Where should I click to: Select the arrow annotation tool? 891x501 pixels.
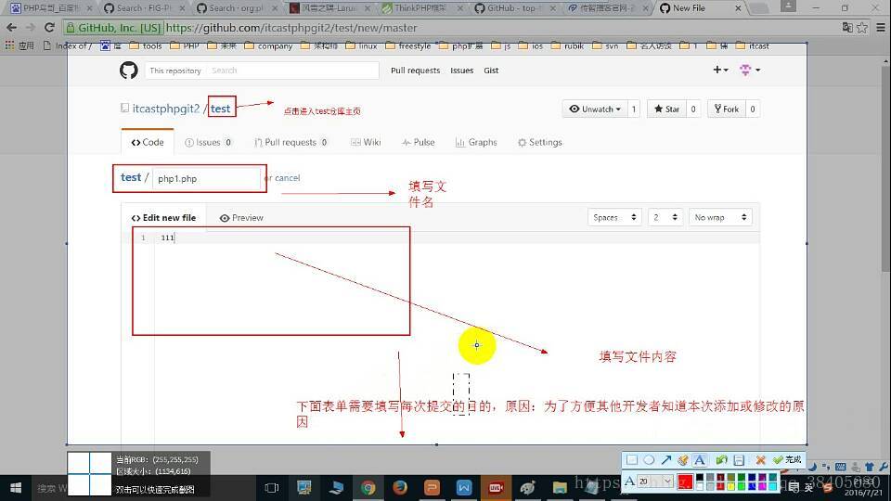point(666,459)
